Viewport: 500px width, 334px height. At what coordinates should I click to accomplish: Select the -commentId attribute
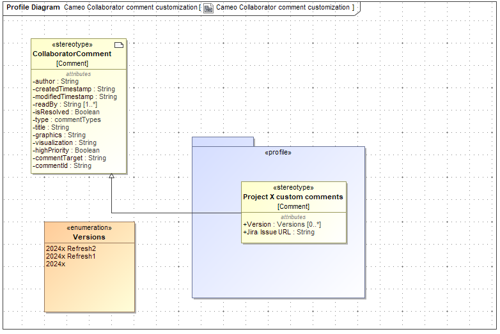(62, 166)
